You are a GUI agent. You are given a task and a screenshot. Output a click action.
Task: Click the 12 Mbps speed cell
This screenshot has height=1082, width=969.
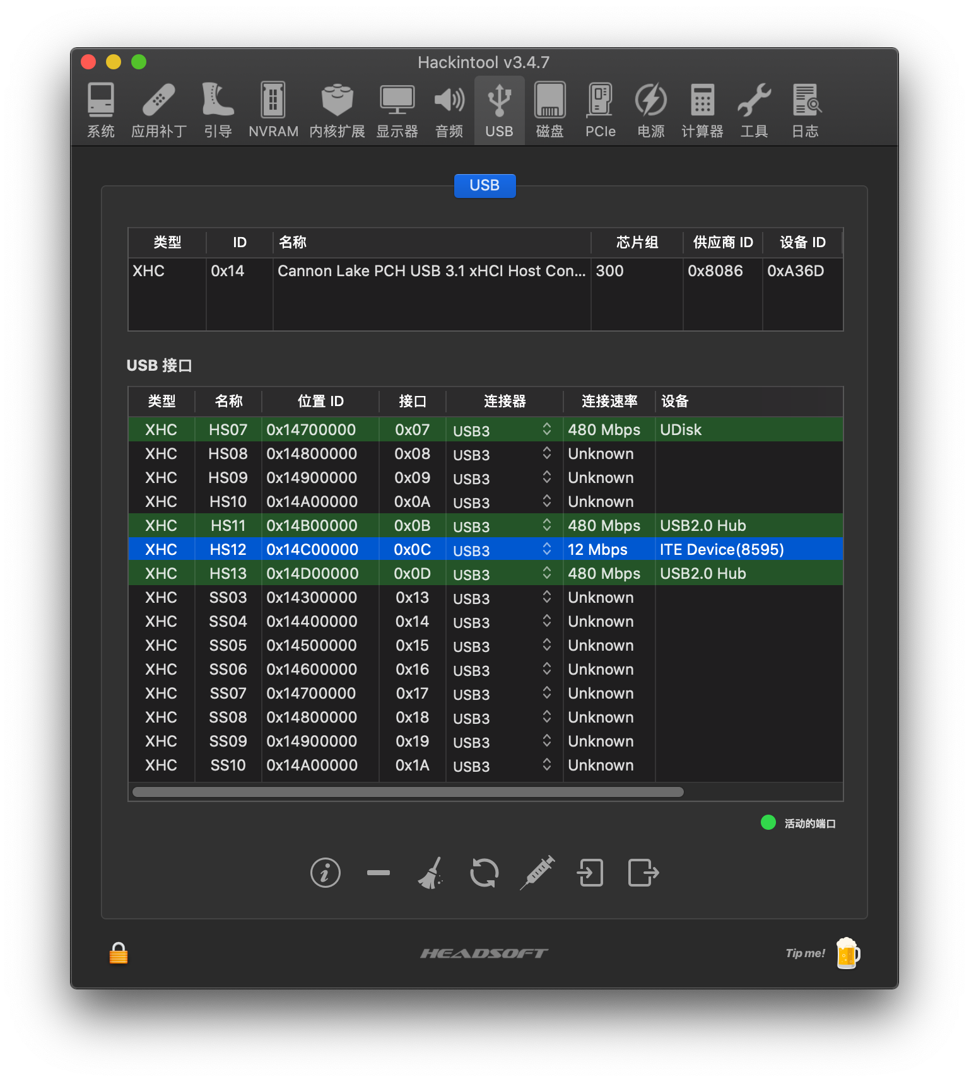pyautogui.click(x=609, y=549)
